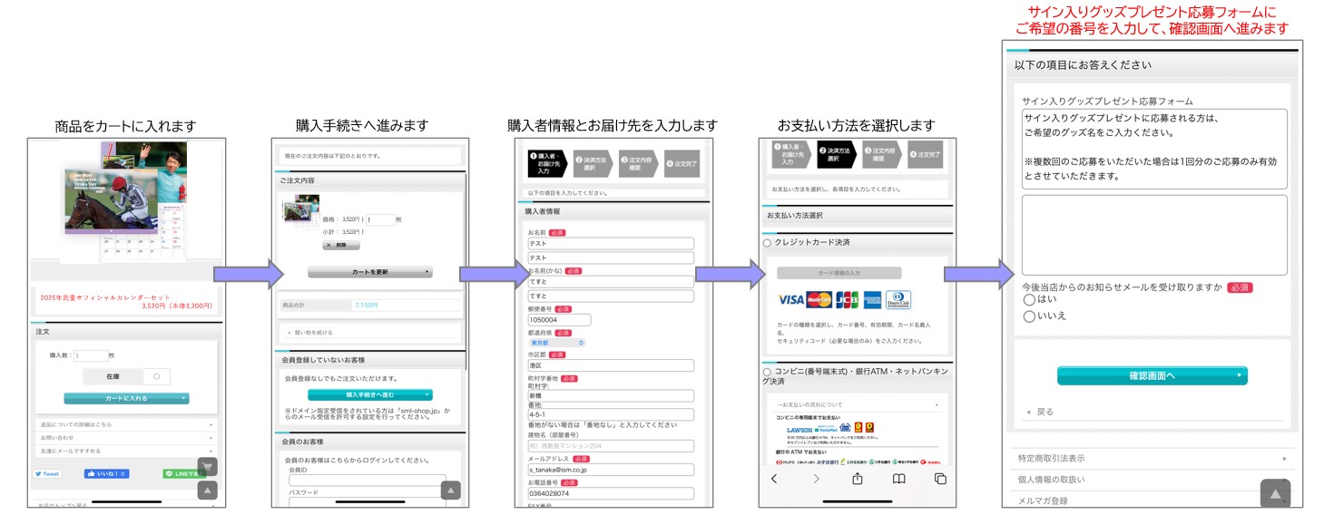This screenshot has width=1324, height=515.
Task: Click the 会員ID input field
Action: tap(368, 480)
